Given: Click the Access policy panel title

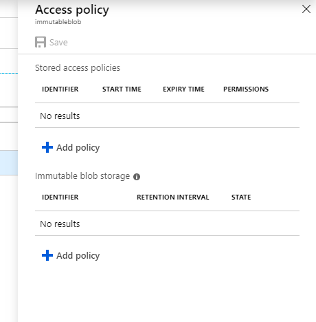Looking at the screenshot, I should pyautogui.click(x=72, y=10).
